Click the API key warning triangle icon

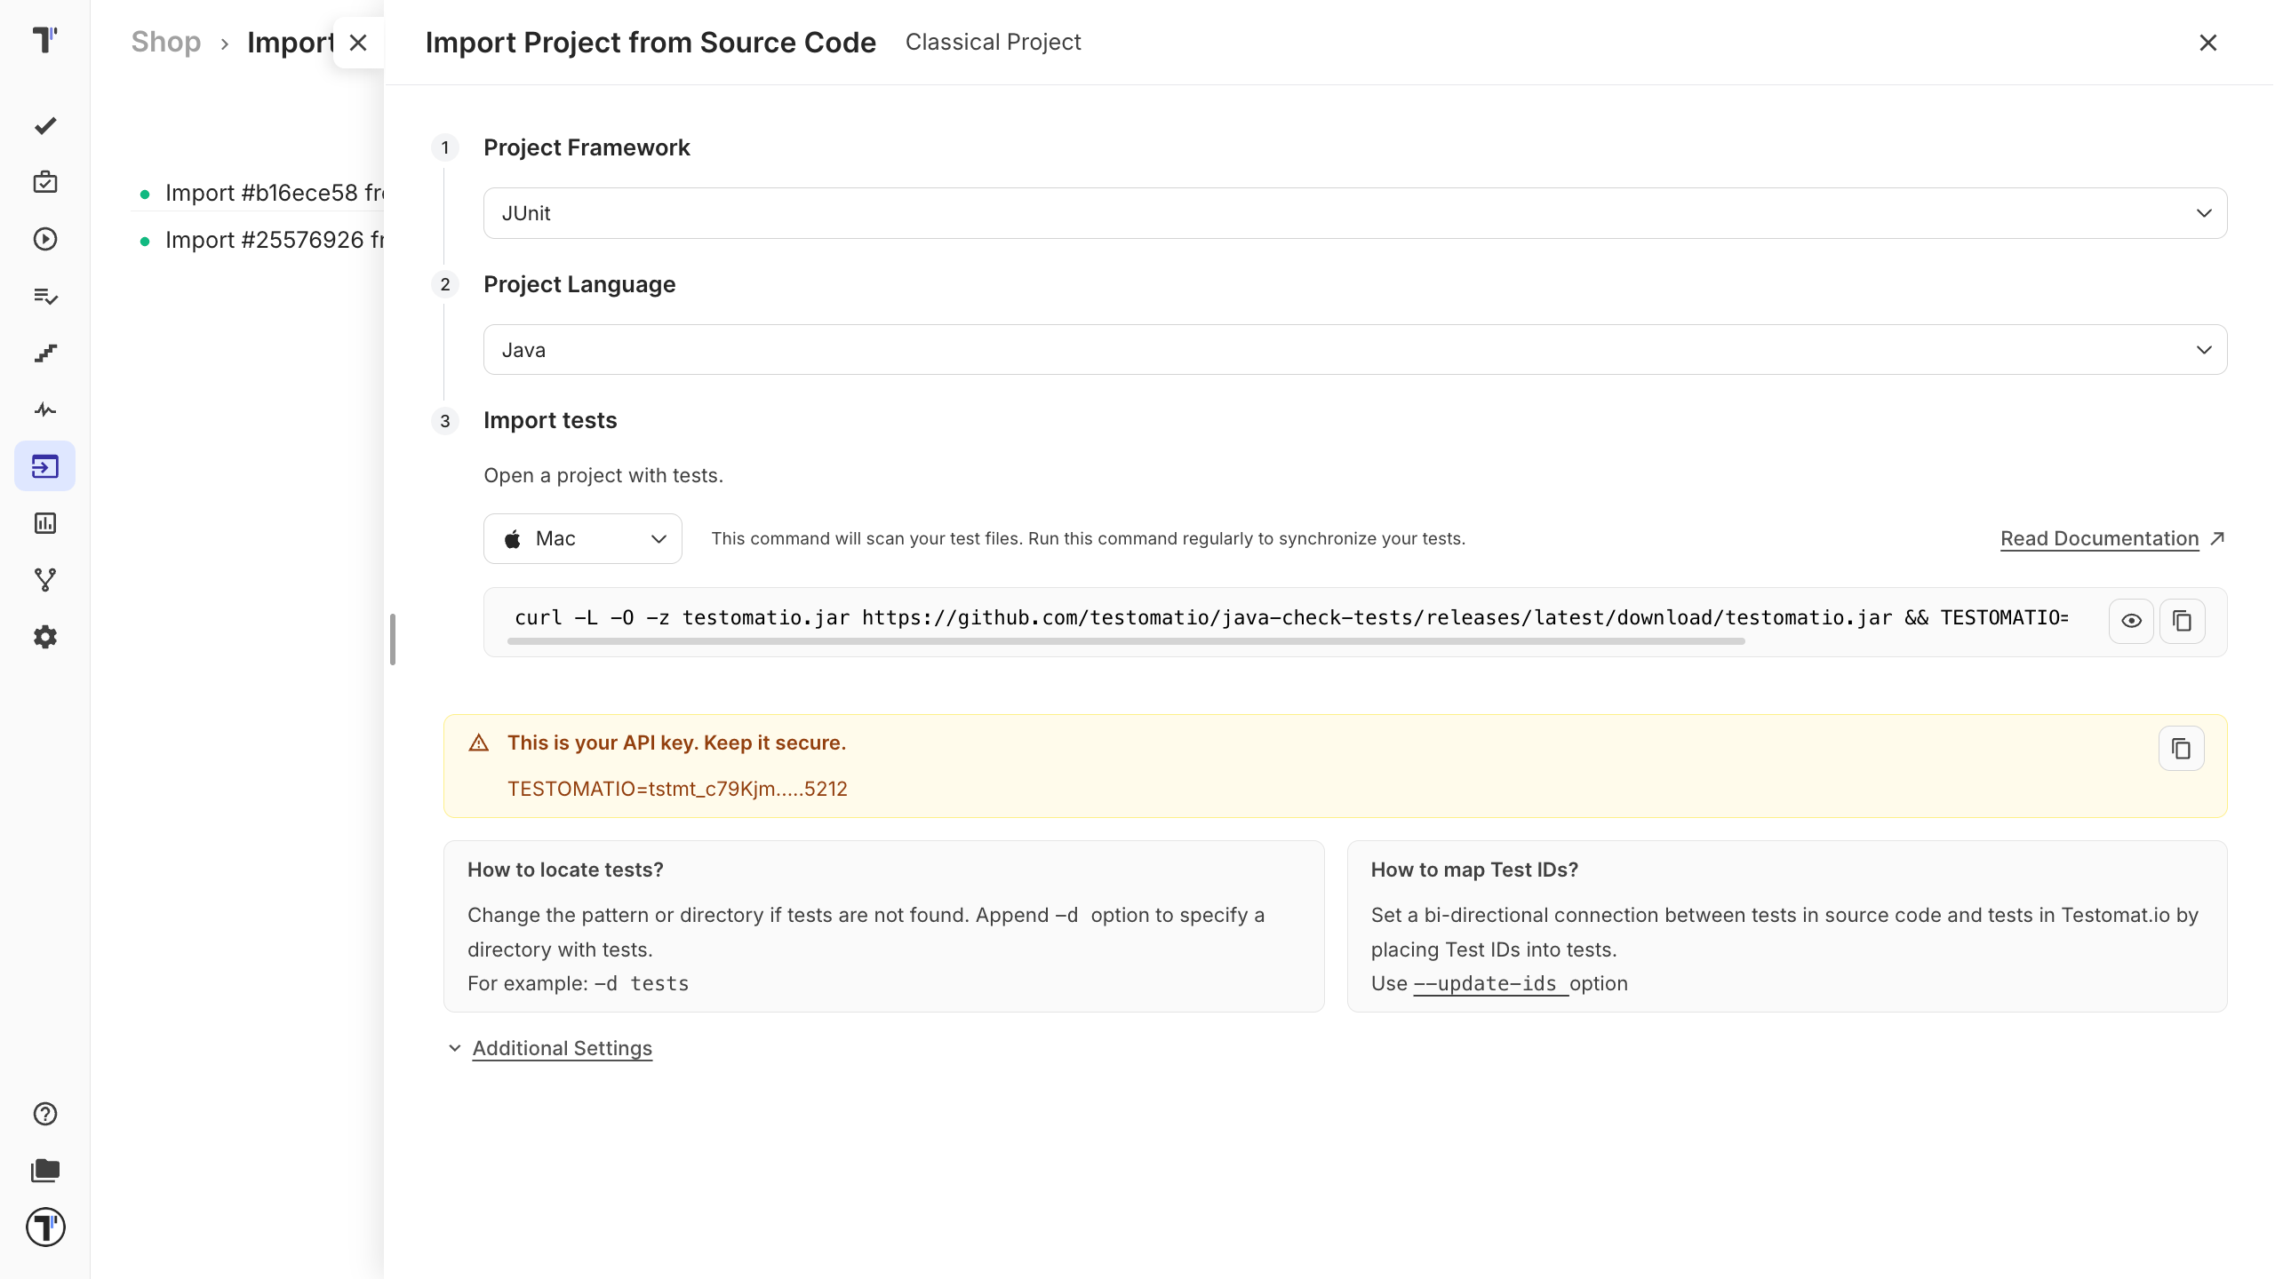click(x=478, y=743)
